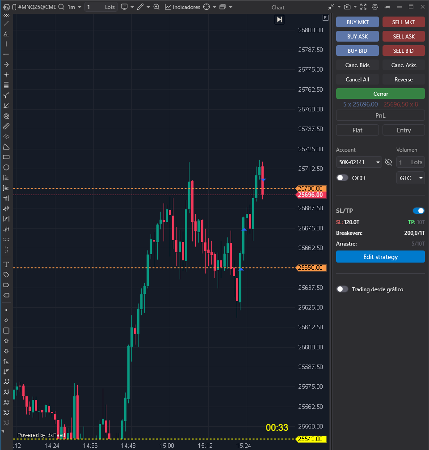
Task: Select the diamond marker tool
Action: pyautogui.click(x=6, y=320)
